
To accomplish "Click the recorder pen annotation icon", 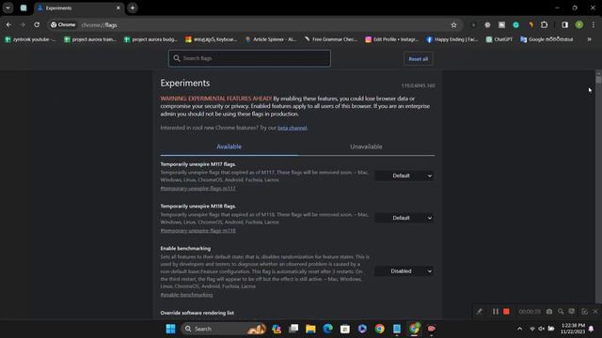I will tap(480, 312).
